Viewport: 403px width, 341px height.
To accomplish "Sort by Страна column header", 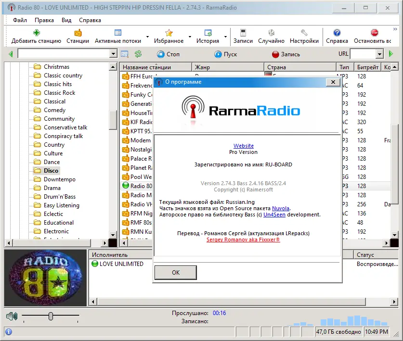I will click(300, 67).
